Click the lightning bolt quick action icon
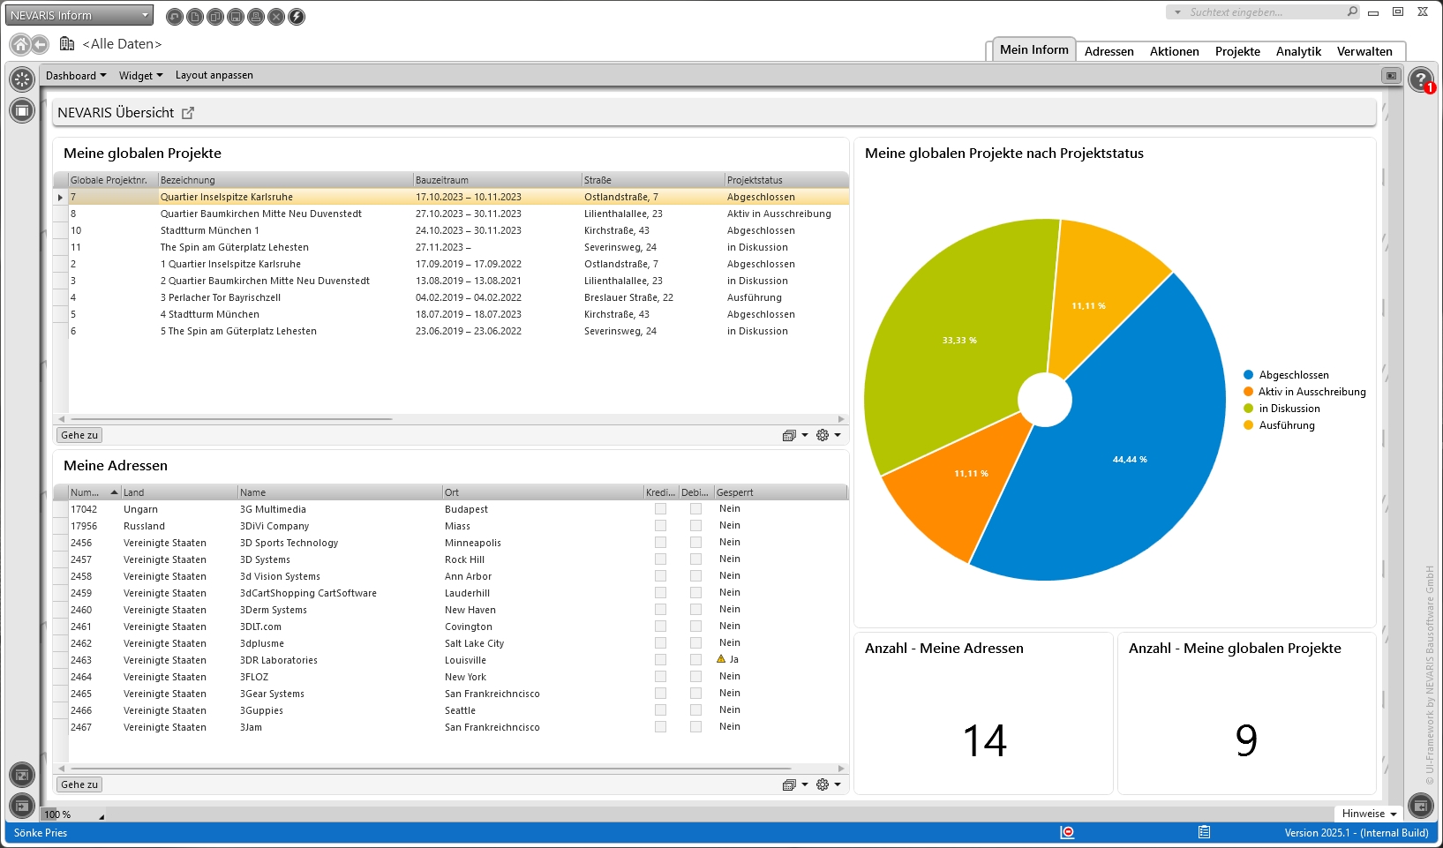 click(x=297, y=16)
